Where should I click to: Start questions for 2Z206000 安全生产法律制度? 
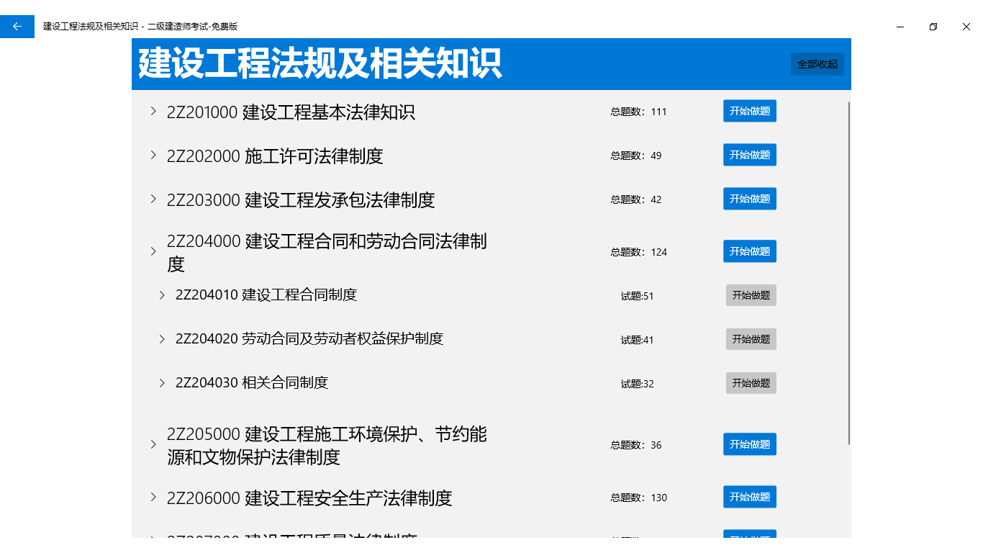point(750,497)
